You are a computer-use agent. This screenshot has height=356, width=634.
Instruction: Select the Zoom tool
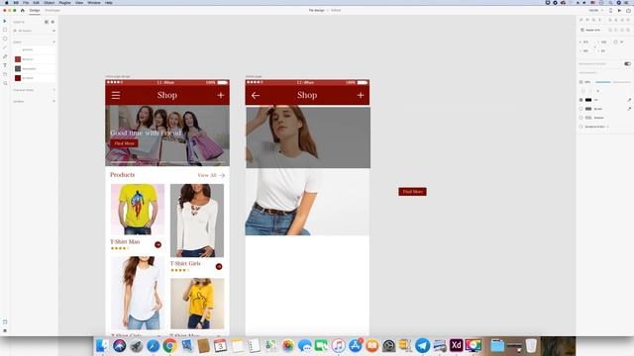click(x=5, y=83)
